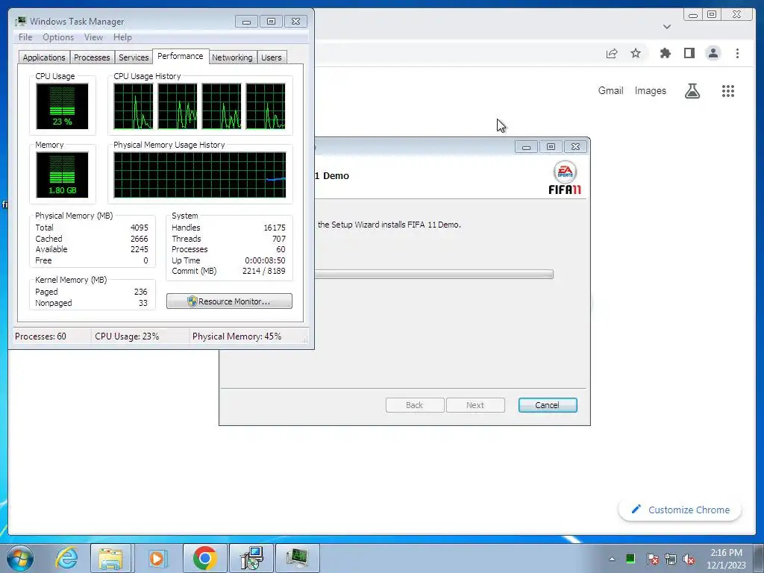Open Search Labs flask icon
The height and width of the screenshot is (573, 764).
tap(692, 90)
